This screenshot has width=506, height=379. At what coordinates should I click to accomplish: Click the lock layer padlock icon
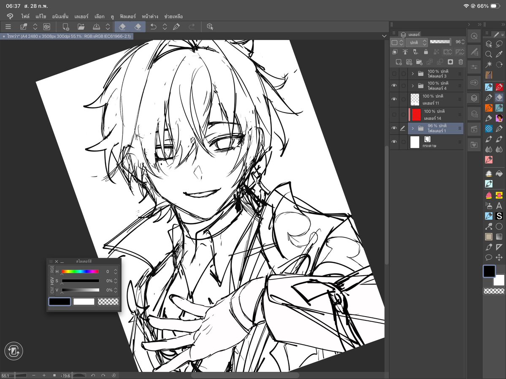pos(426,51)
